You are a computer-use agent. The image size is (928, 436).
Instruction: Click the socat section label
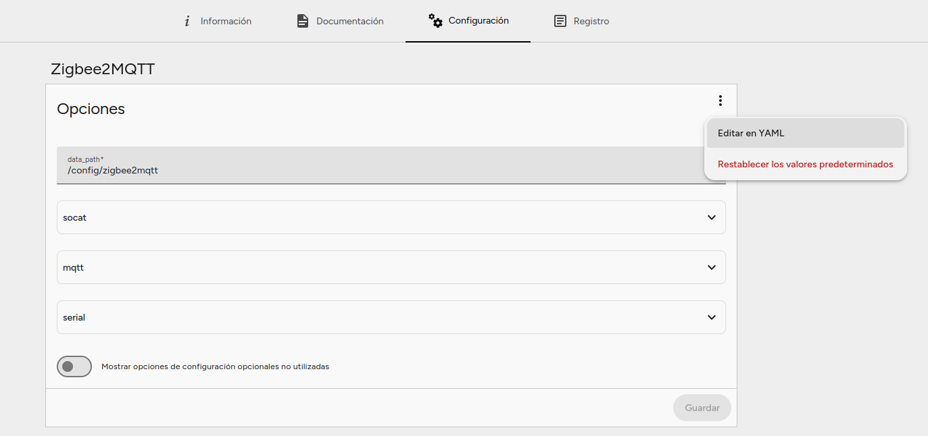pyautogui.click(x=74, y=217)
